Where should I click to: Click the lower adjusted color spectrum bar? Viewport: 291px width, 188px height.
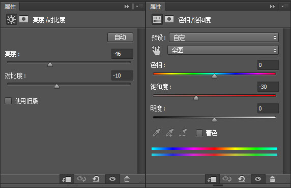pyautogui.click(x=214, y=155)
